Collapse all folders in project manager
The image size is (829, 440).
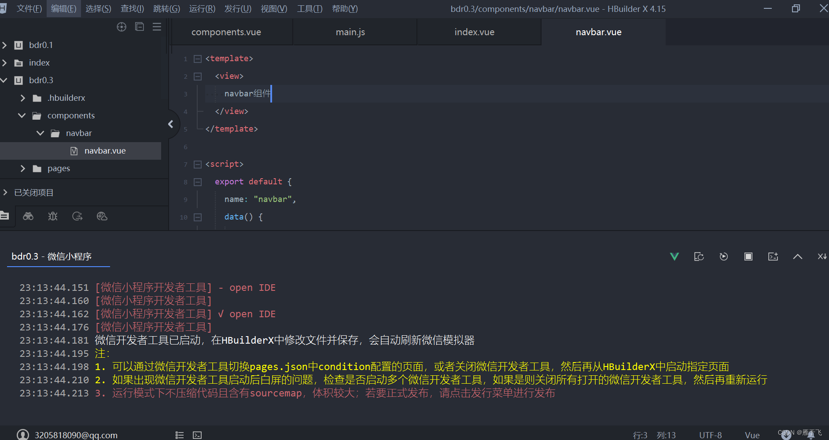[140, 27]
